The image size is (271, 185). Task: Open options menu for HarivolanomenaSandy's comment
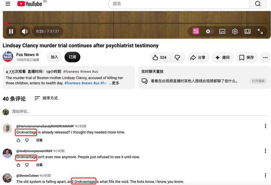point(265,126)
